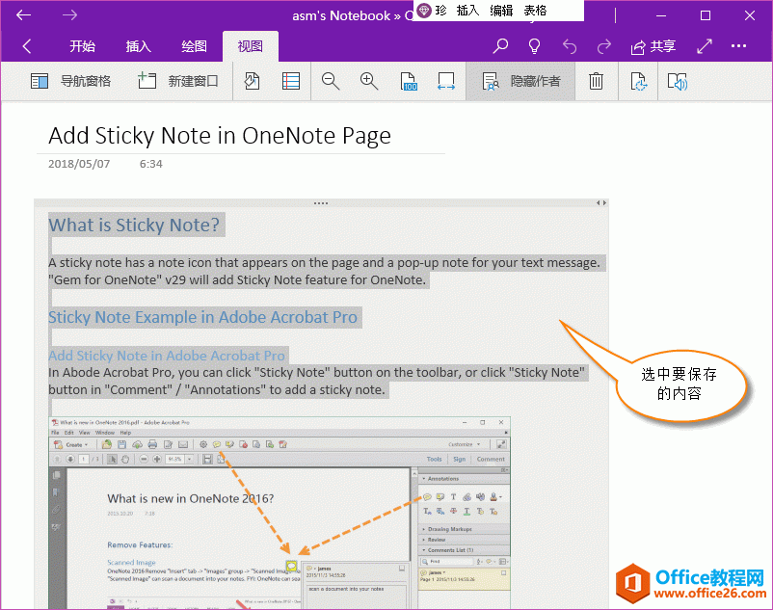Click the 共享 (Share) button
The width and height of the screenshot is (773, 610).
click(653, 45)
